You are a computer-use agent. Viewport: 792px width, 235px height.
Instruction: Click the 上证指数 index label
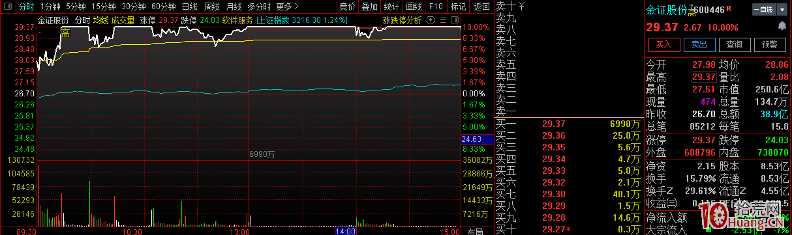point(274,20)
